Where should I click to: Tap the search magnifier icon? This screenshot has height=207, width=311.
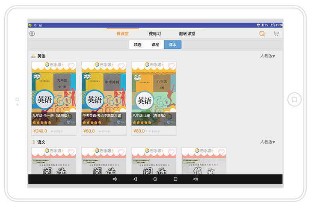pos(262,34)
